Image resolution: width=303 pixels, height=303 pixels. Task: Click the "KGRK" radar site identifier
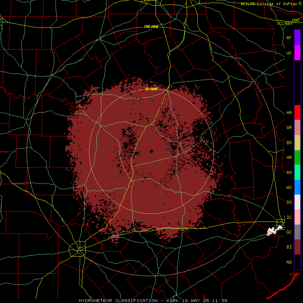173,301
